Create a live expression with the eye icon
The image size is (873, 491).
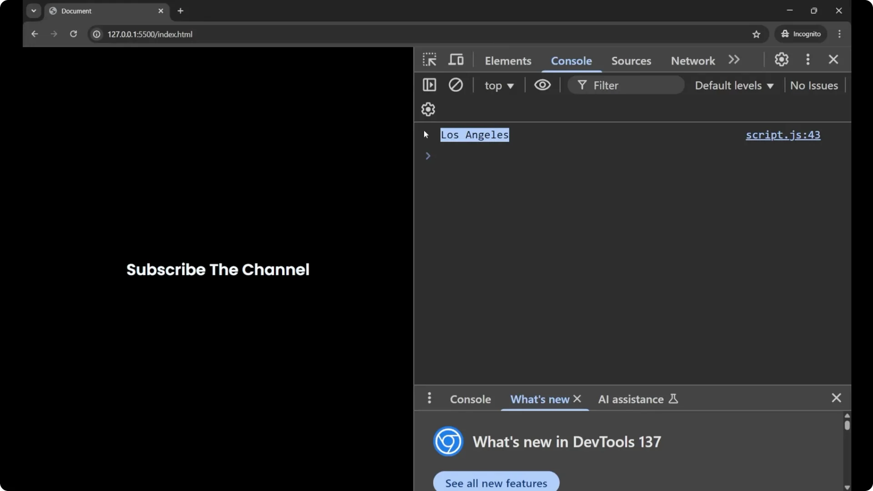542,85
